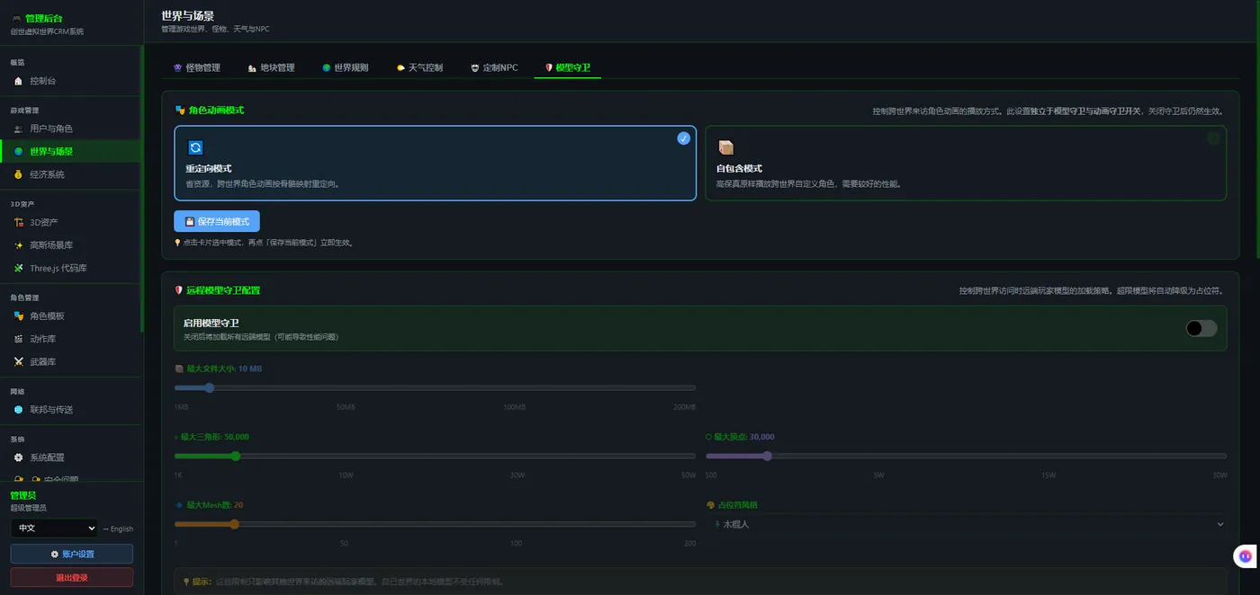The image size is (1260, 595).
Task: Adjust the 最大文件大小 slider
Action: 435,388
